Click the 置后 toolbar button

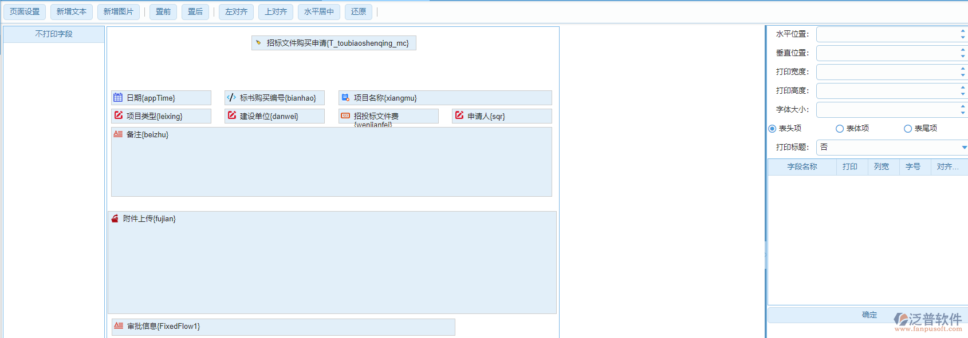[195, 11]
